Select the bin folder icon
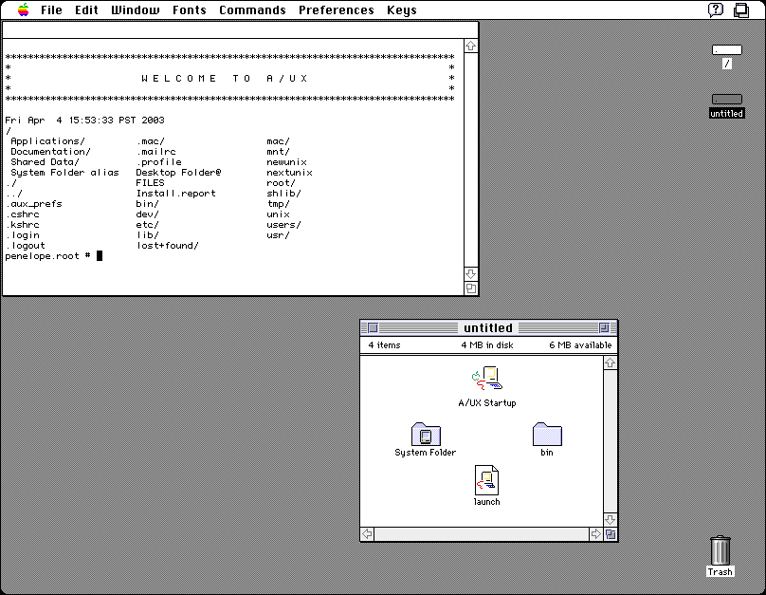The height and width of the screenshot is (595, 766). (547, 435)
